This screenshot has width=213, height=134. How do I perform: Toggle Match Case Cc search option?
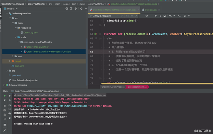click(127, 16)
